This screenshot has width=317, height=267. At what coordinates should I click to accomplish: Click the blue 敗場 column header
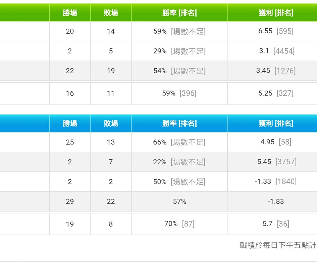[x=111, y=123]
